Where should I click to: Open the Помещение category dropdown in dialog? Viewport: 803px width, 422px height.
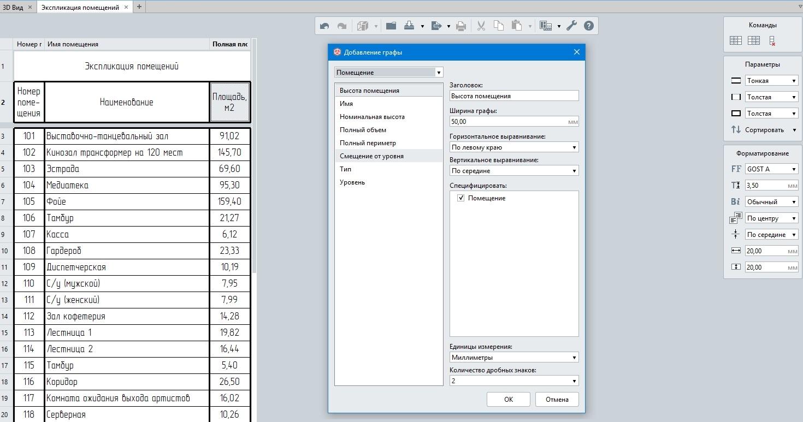[x=388, y=73]
